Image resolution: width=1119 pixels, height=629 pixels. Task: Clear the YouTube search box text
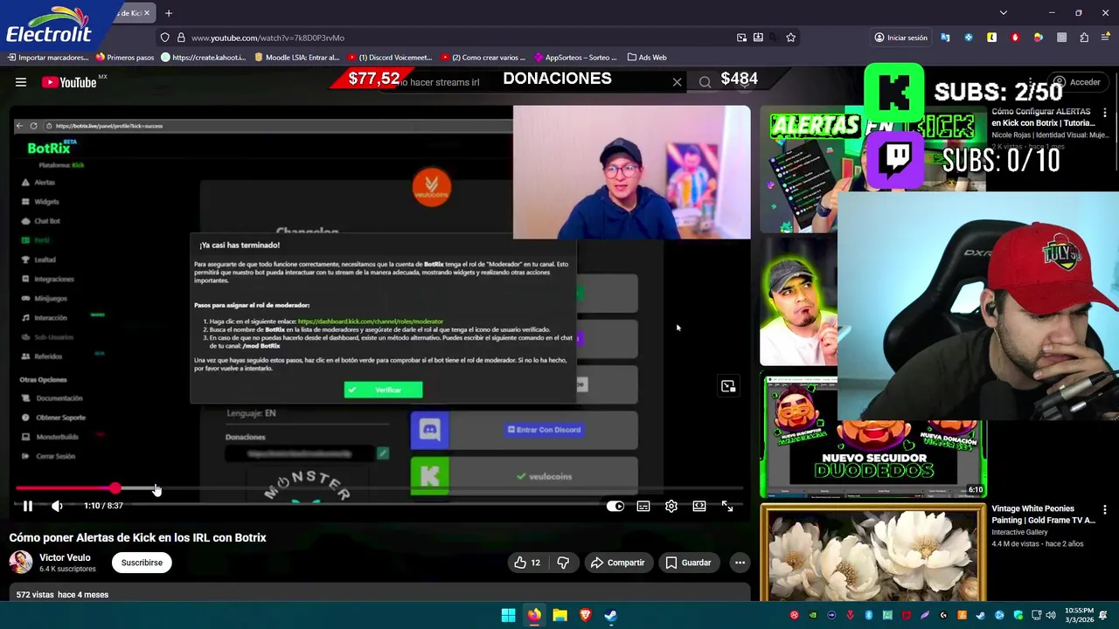click(x=677, y=82)
